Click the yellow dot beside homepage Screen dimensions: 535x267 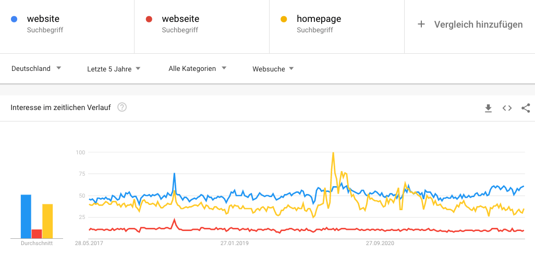pos(284,19)
